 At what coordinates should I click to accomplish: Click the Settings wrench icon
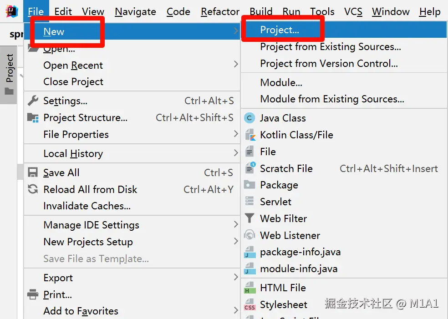coord(33,101)
